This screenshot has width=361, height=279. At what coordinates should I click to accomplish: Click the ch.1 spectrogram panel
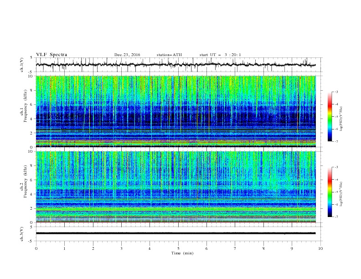point(176,111)
